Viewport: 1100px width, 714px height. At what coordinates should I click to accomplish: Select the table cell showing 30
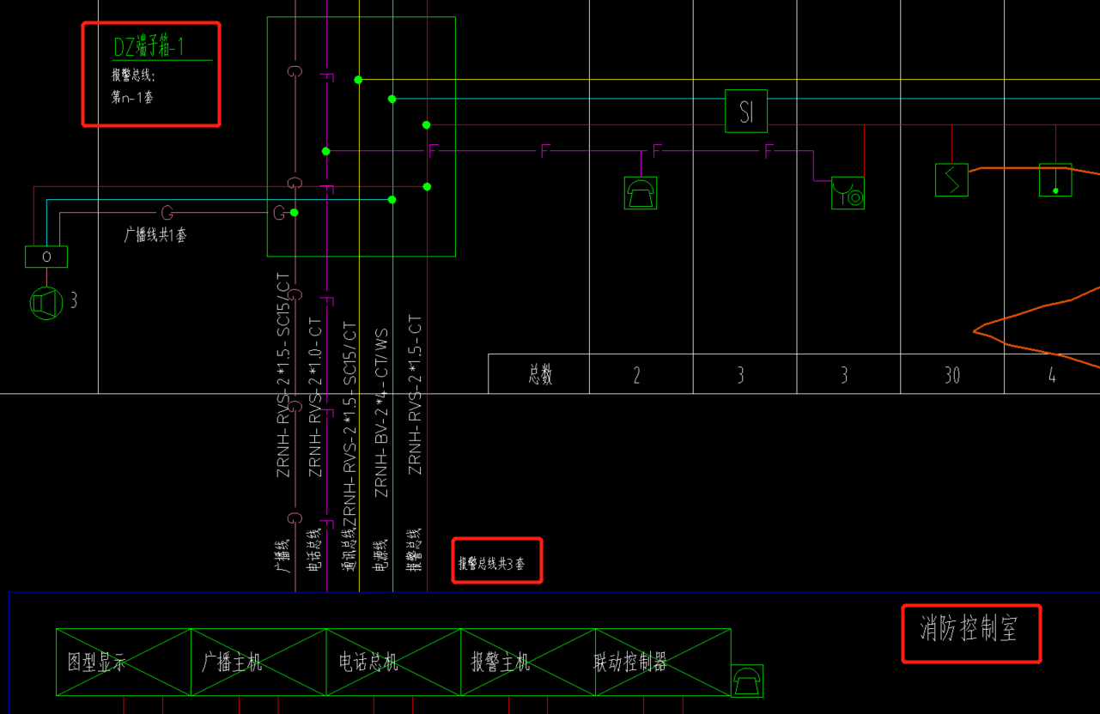(952, 374)
